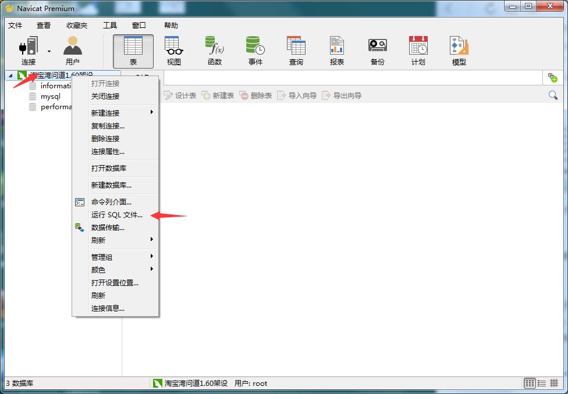Open the dropdown arrow beside 连接
The image size is (568, 394).
(49, 51)
